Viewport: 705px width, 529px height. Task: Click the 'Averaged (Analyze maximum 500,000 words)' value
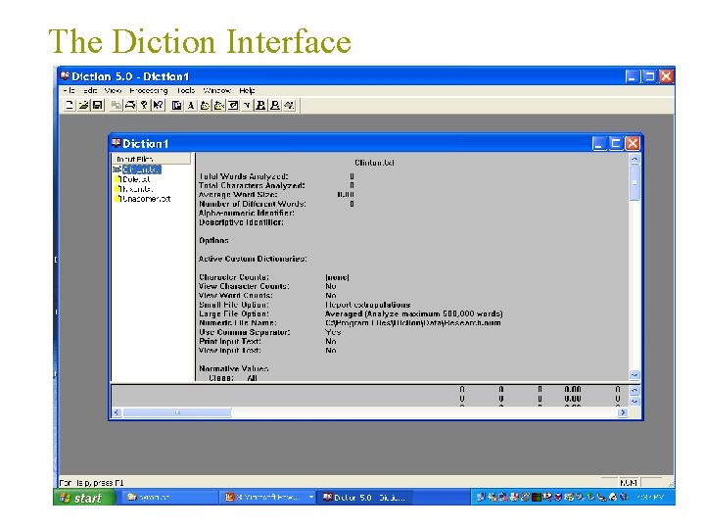(x=413, y=313)
